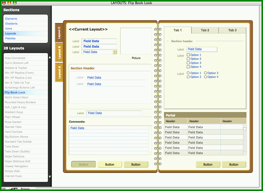This screenshot has width=263, height=191.
Task: Choose Simply Web layout
Action: tap(26, 171)
